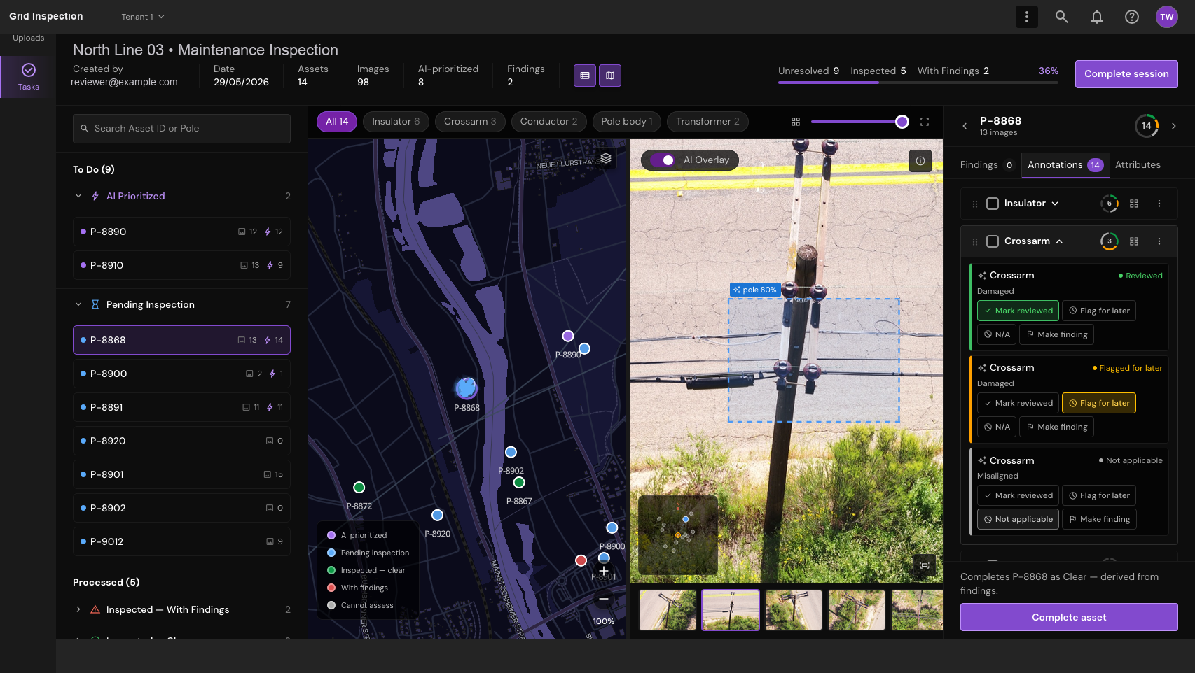The image size is (1195, 673).
Task: Click Make finding on reviewed Crossarm
Action: click(x=1056, y=334)
